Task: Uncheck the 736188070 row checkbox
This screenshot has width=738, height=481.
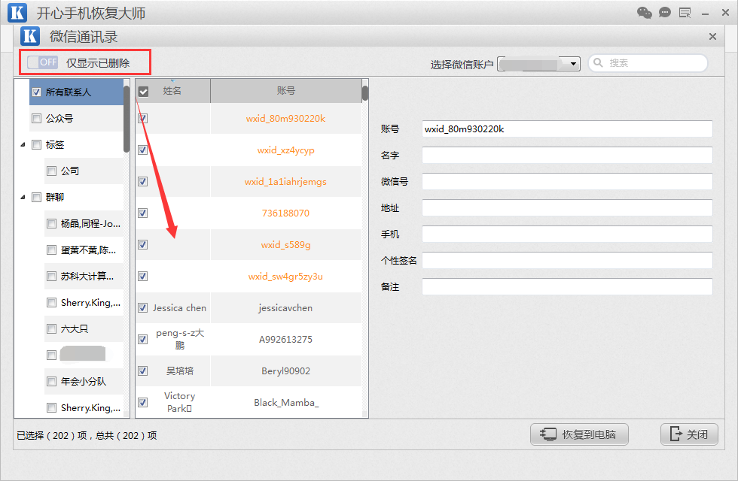Action: [x=142, y=213]
